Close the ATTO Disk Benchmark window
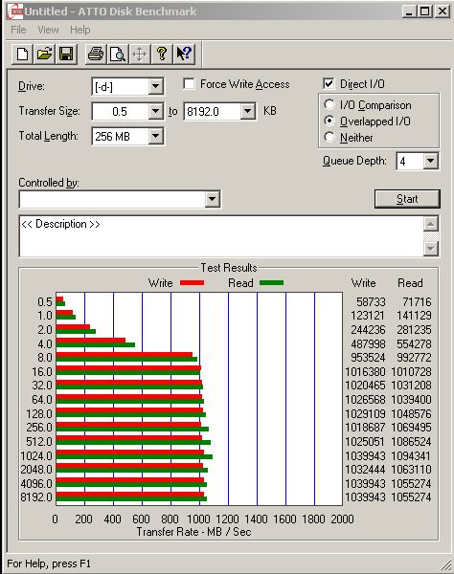This screenshot has height=574, width=454. pyautogui.click(x=443, y=11)
